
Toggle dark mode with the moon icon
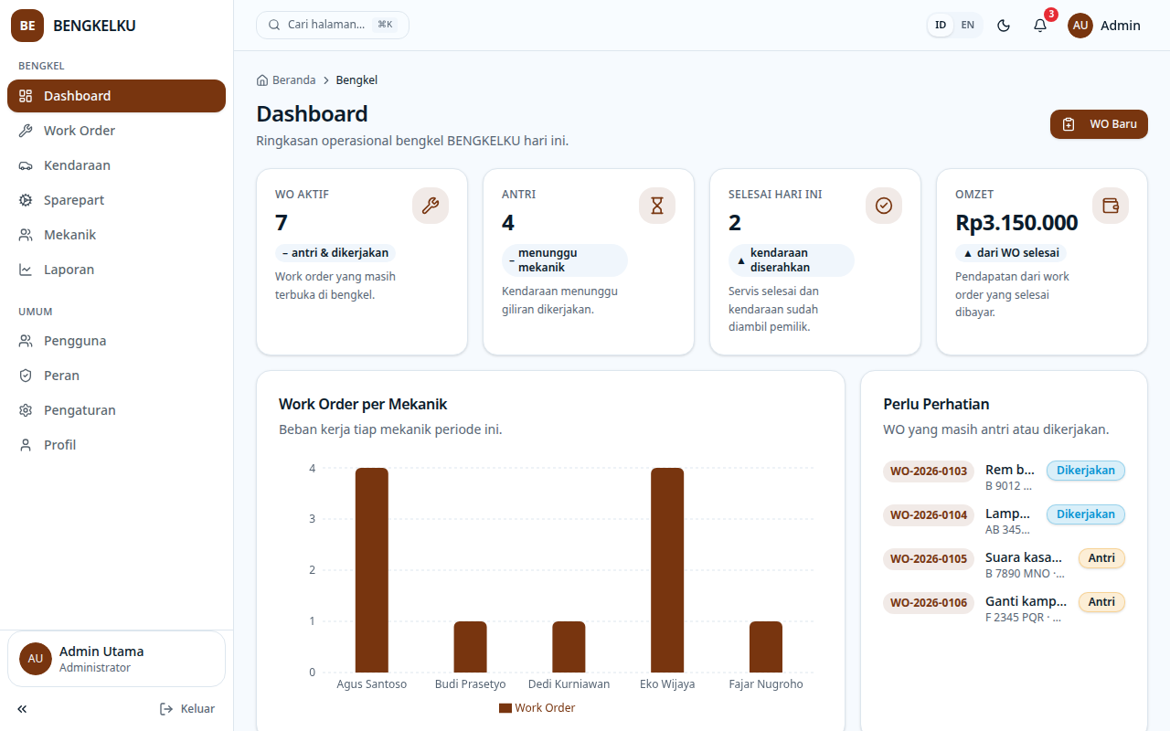(x=1004, y=26)
